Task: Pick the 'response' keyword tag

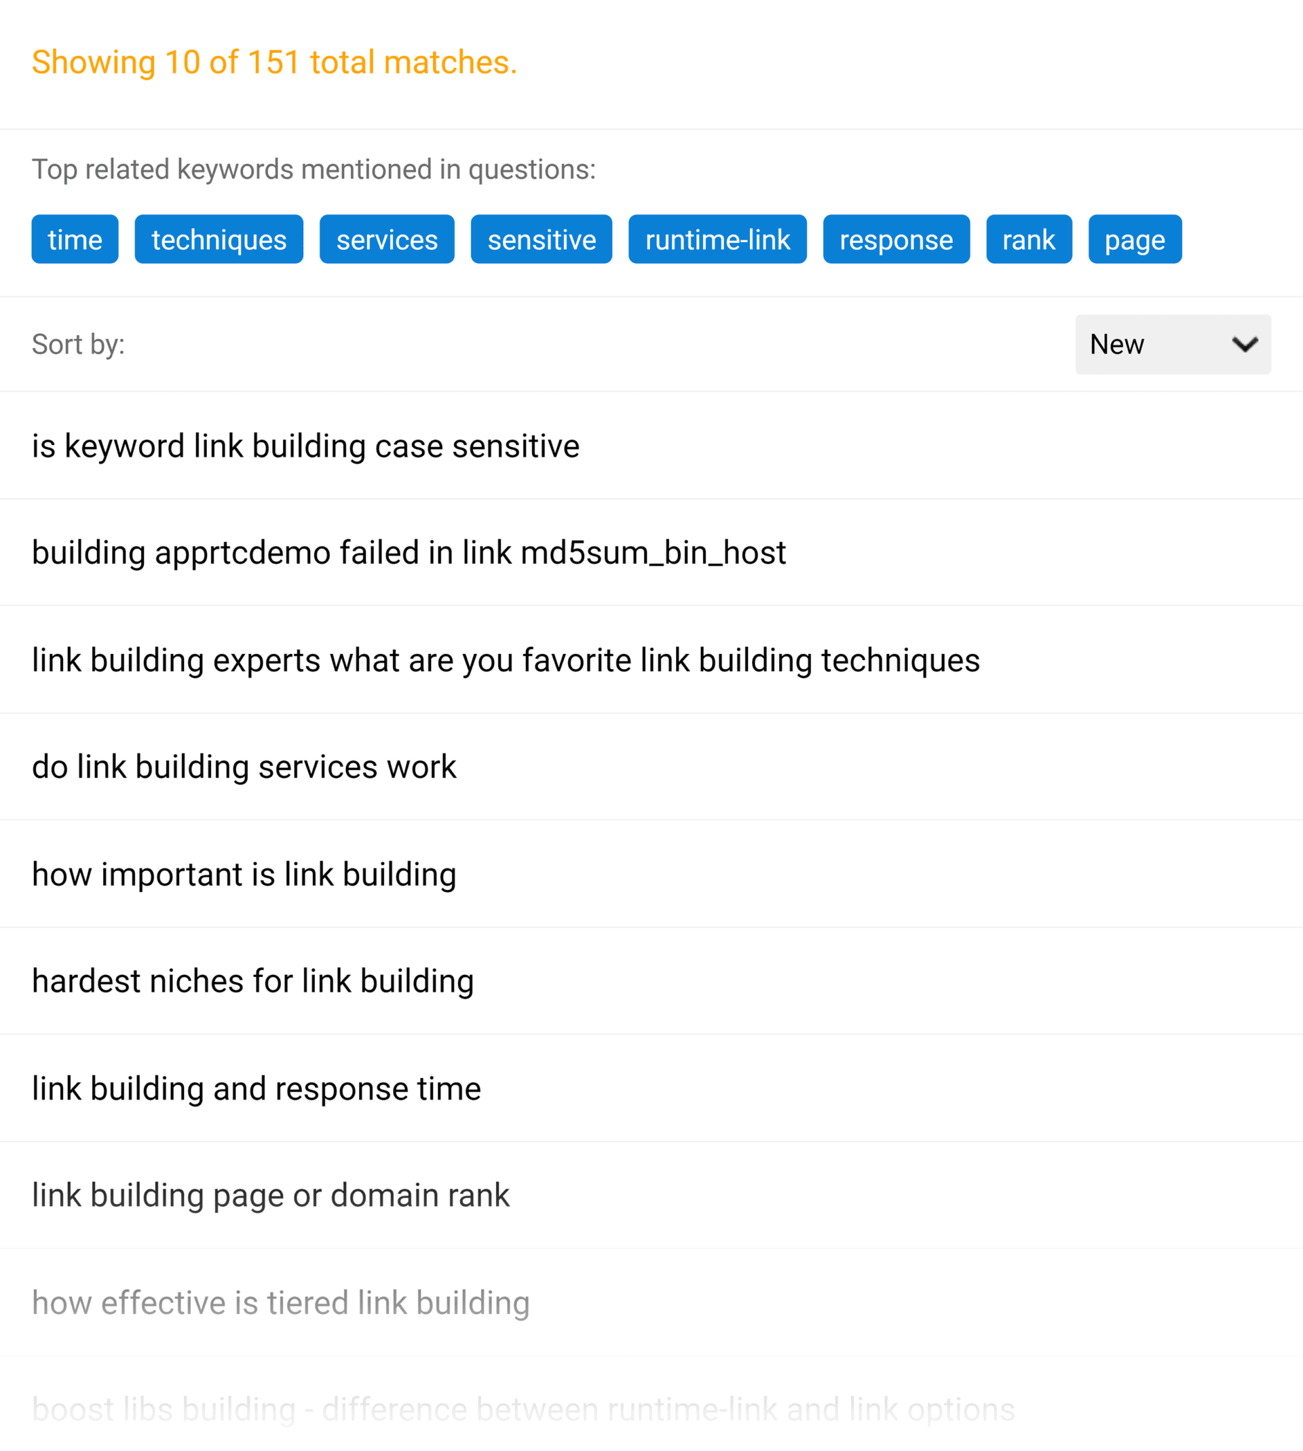Action: click(896, 239)
